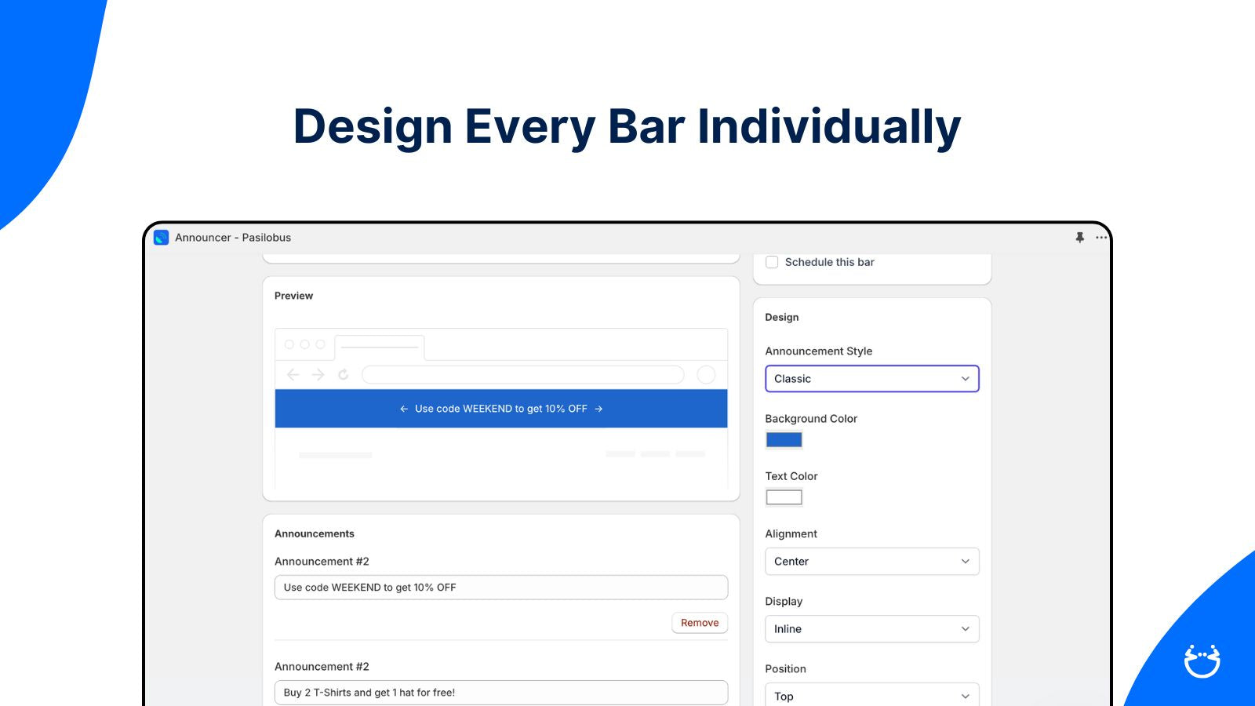Click the round profile icon in preview browser
The width and height of the screenshot is (1255, 706).
coord(706,375)
